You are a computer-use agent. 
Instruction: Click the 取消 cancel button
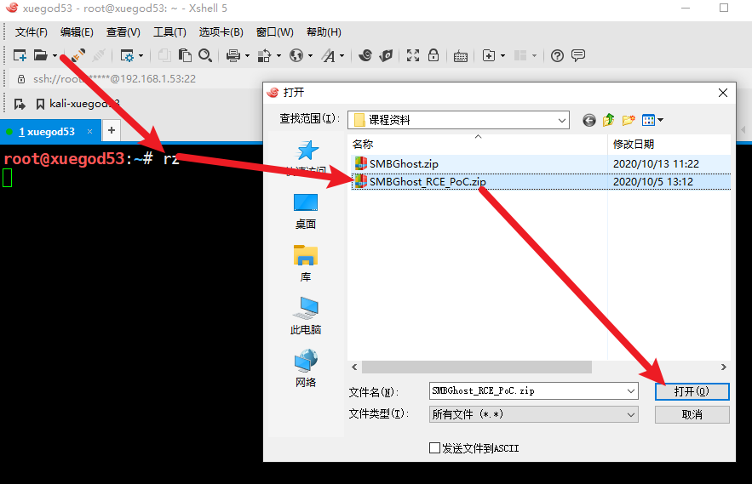[692, 414]
